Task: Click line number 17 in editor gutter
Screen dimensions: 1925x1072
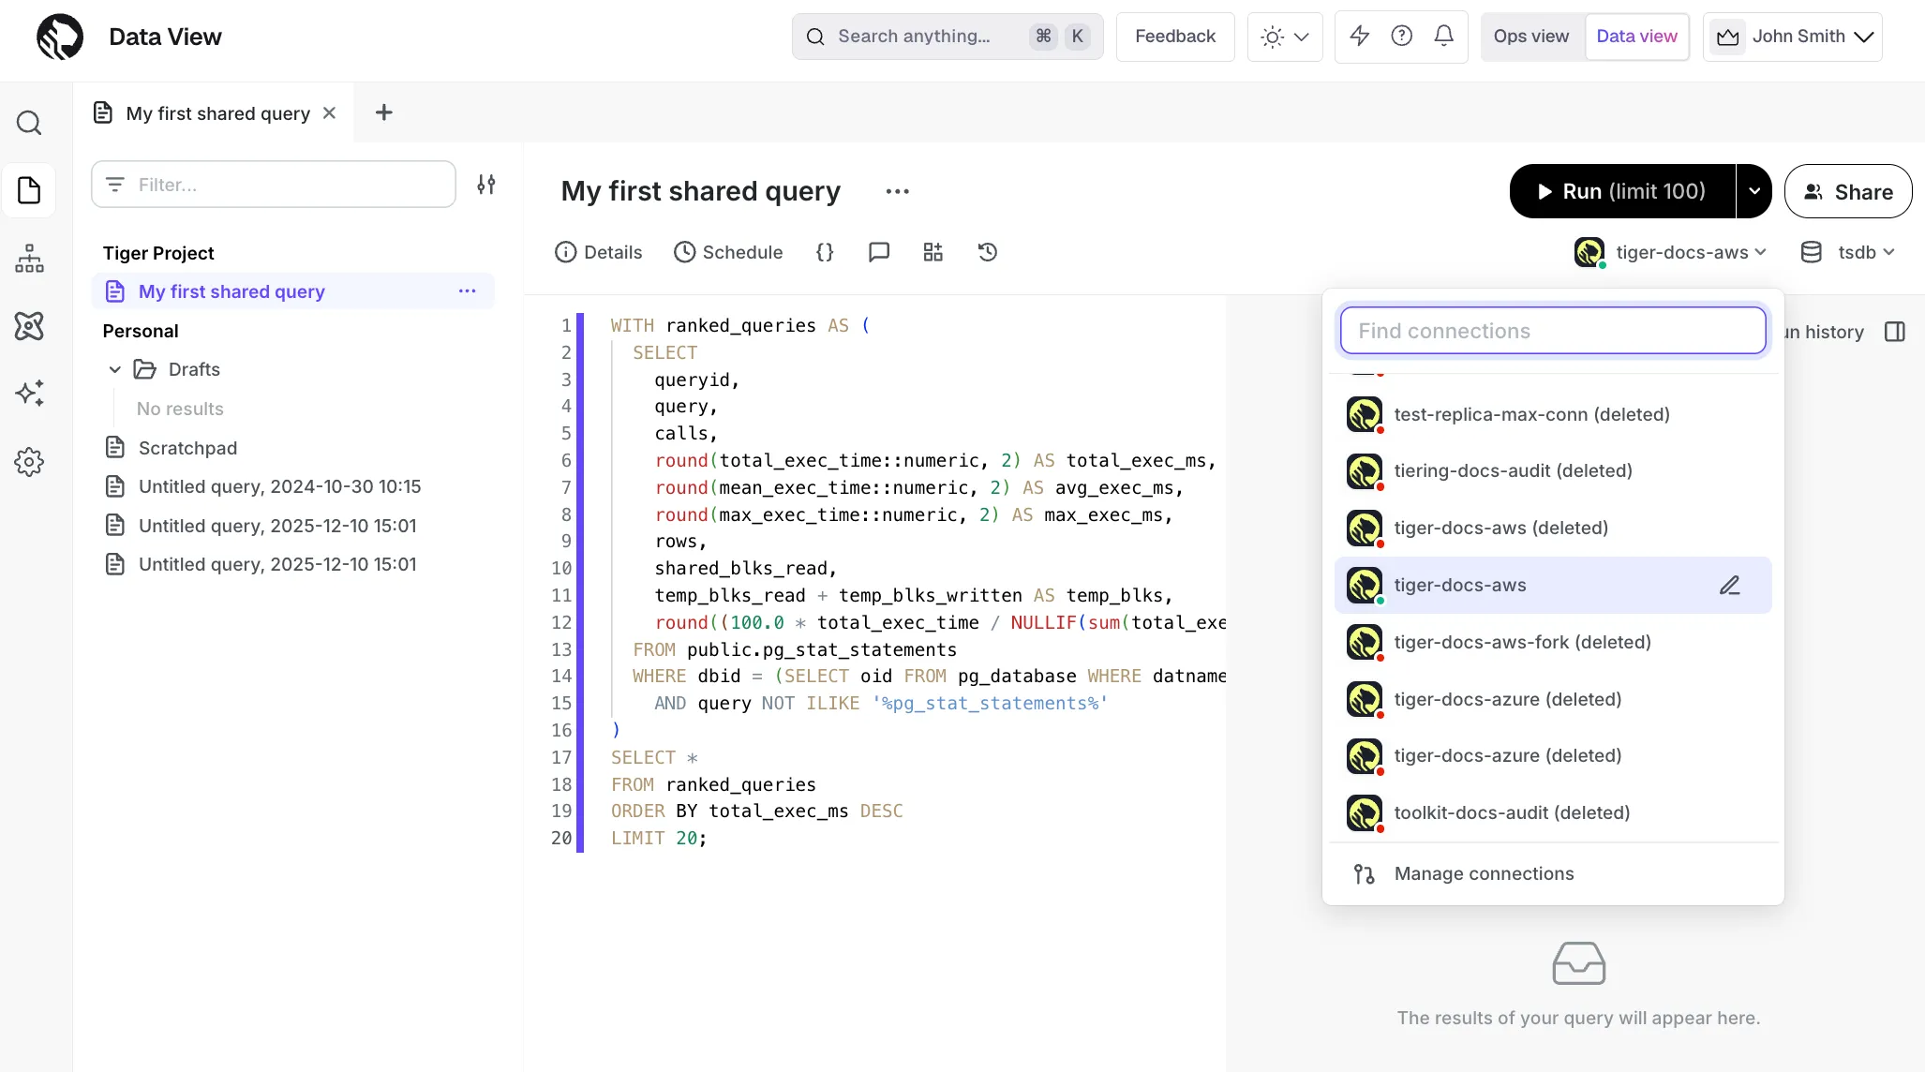Action: coord(561,757)
